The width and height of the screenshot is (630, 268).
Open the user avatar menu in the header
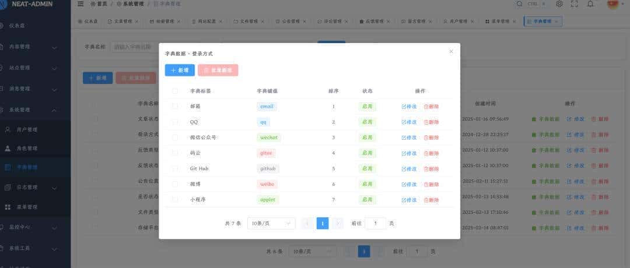click(612, 4)
